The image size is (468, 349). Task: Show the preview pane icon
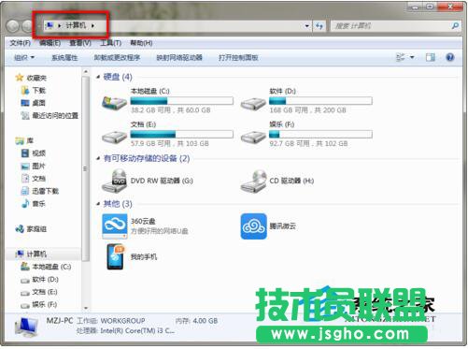tap(431, 57)
